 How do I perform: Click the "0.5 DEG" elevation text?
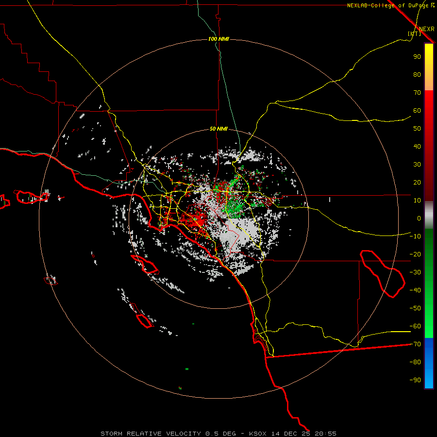[221, 434]
